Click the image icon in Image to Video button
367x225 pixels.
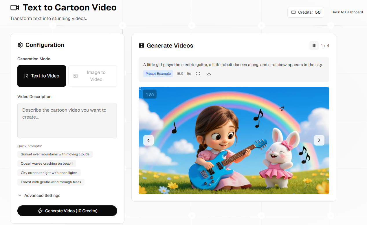pos(76,76)
